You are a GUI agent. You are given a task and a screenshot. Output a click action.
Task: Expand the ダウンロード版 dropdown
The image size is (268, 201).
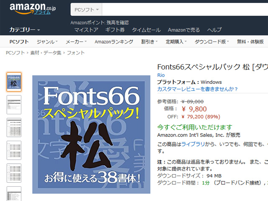212,42
